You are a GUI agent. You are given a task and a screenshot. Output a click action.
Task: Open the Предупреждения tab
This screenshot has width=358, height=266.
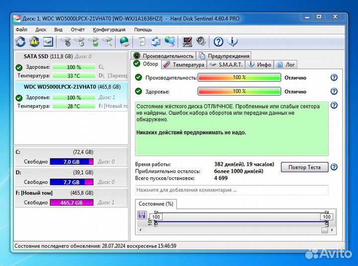point(224,56)
